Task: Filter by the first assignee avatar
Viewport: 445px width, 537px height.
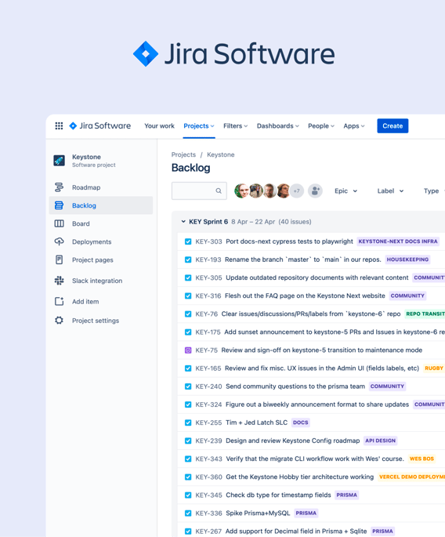Action: click(241, 190)
